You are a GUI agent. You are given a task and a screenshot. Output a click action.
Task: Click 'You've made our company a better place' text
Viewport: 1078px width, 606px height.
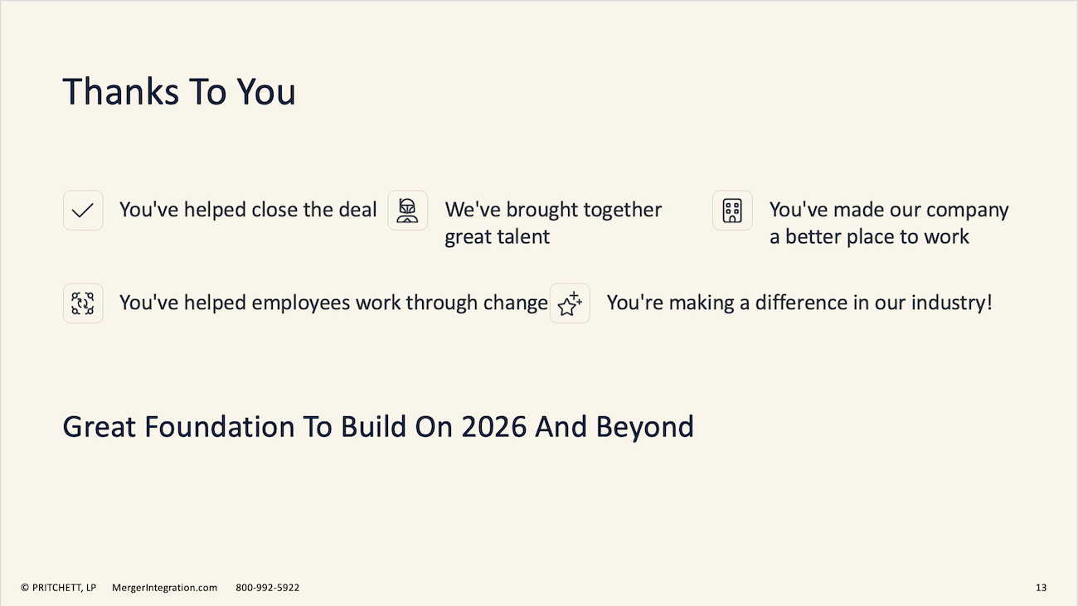tap(889, 223)
